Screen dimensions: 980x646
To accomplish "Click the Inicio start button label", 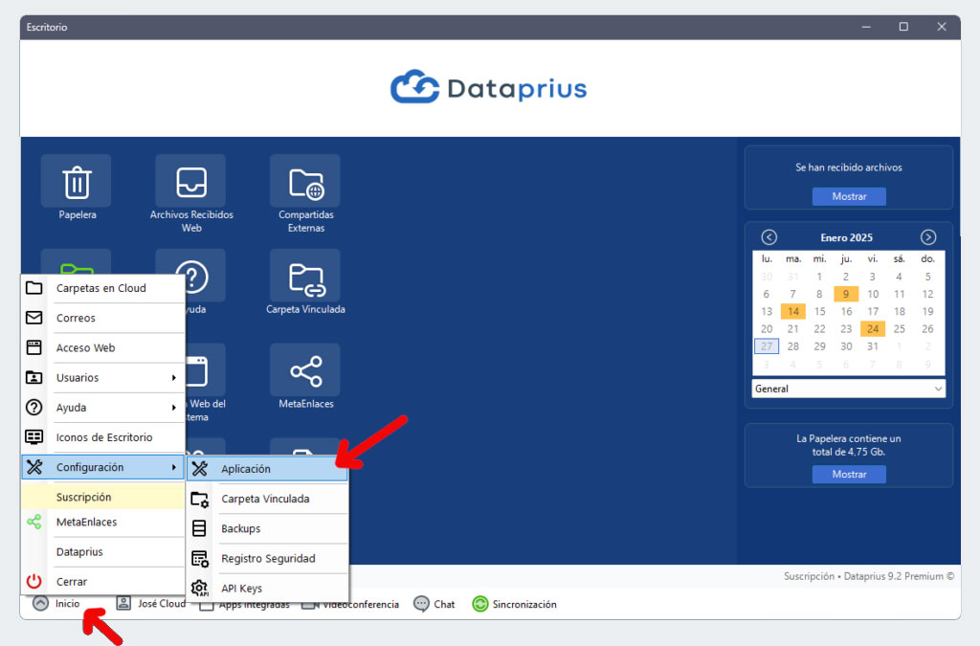I will (68, 604).
